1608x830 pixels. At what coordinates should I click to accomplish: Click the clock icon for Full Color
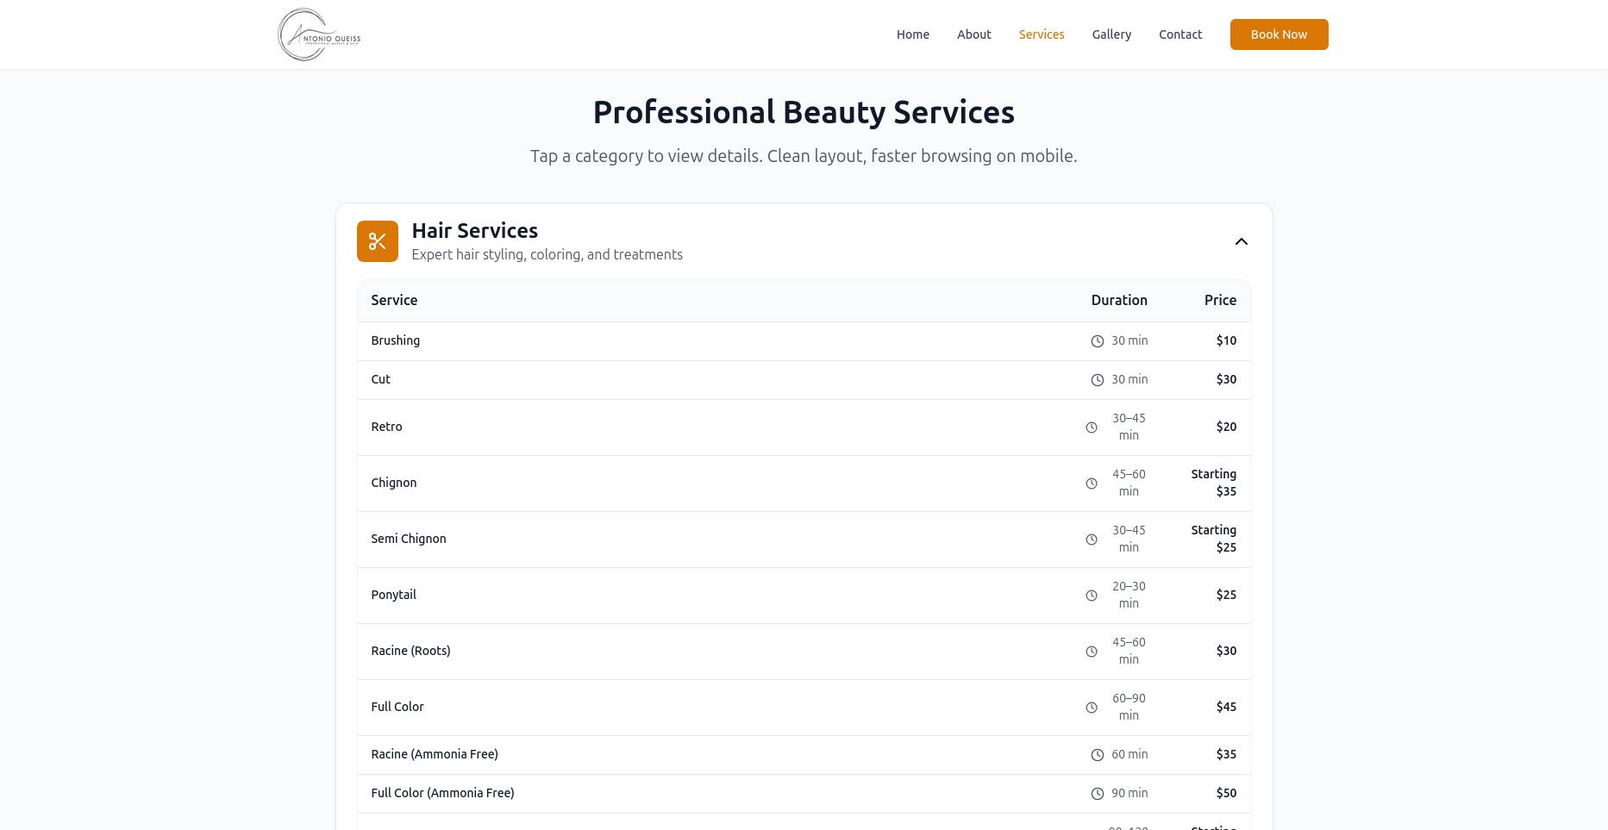(1091, 707)
